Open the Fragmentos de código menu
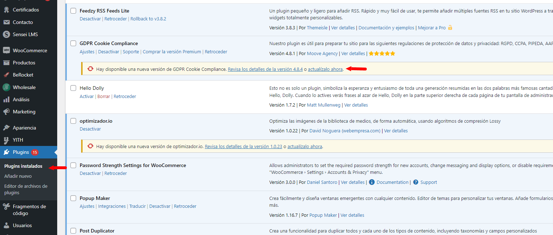The width and height of the screenshot is (553, 235). pyautogui.click(x=29, y=210)
